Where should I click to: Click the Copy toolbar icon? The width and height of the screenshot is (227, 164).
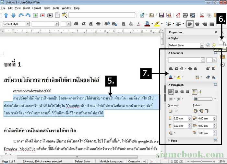coord(209,15)
